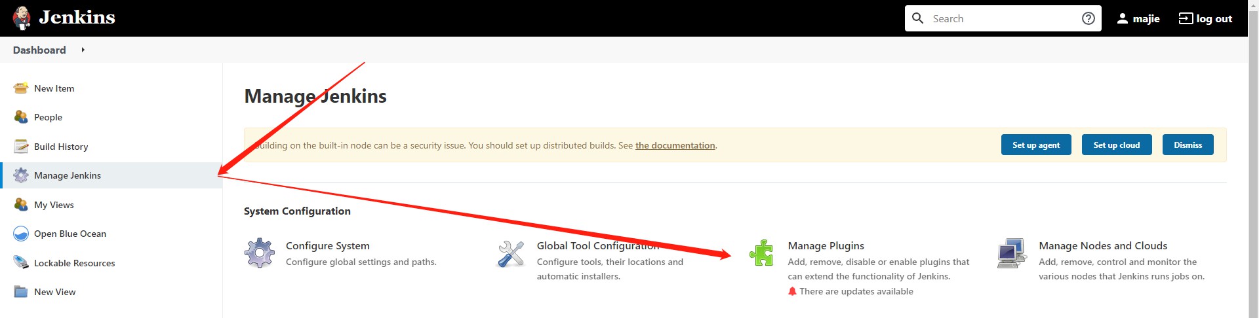This screenshot has width=1259, height=318.
Task: Click the Manage Nodes and Clouds computer icon
Action: point(1012,253)
